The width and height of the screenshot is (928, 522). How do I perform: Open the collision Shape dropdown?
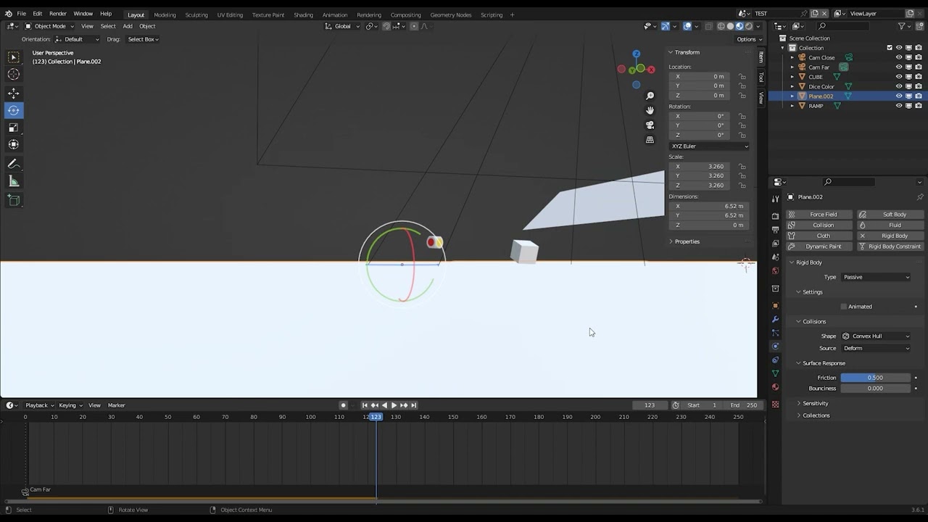click(876, 336)
